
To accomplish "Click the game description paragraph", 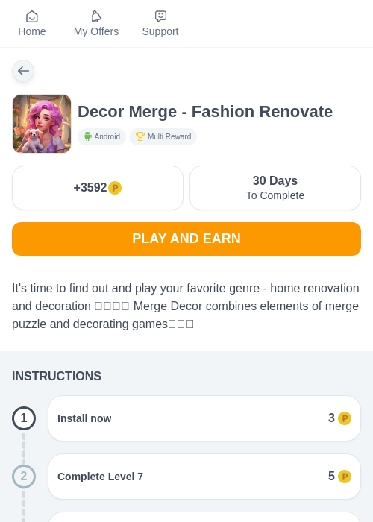I will 186,306.
